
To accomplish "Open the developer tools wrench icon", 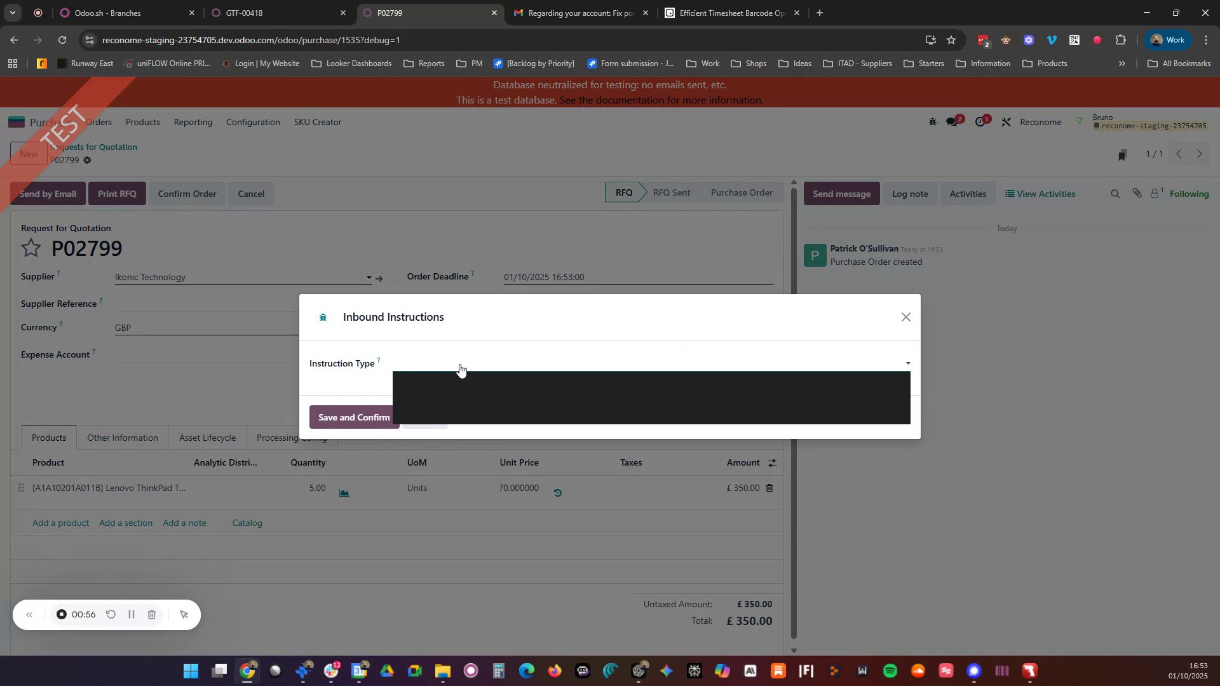I will coord(1006,121).
